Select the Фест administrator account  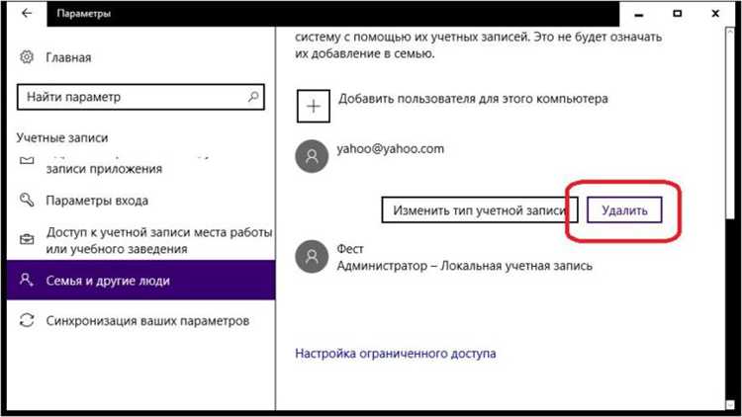click(x=464, y=257)
